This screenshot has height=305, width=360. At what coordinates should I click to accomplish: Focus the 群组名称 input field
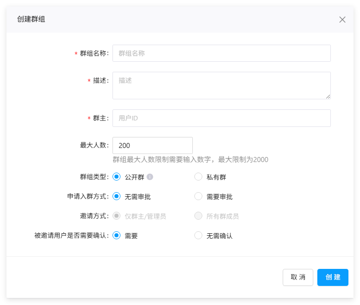(221, 53)
